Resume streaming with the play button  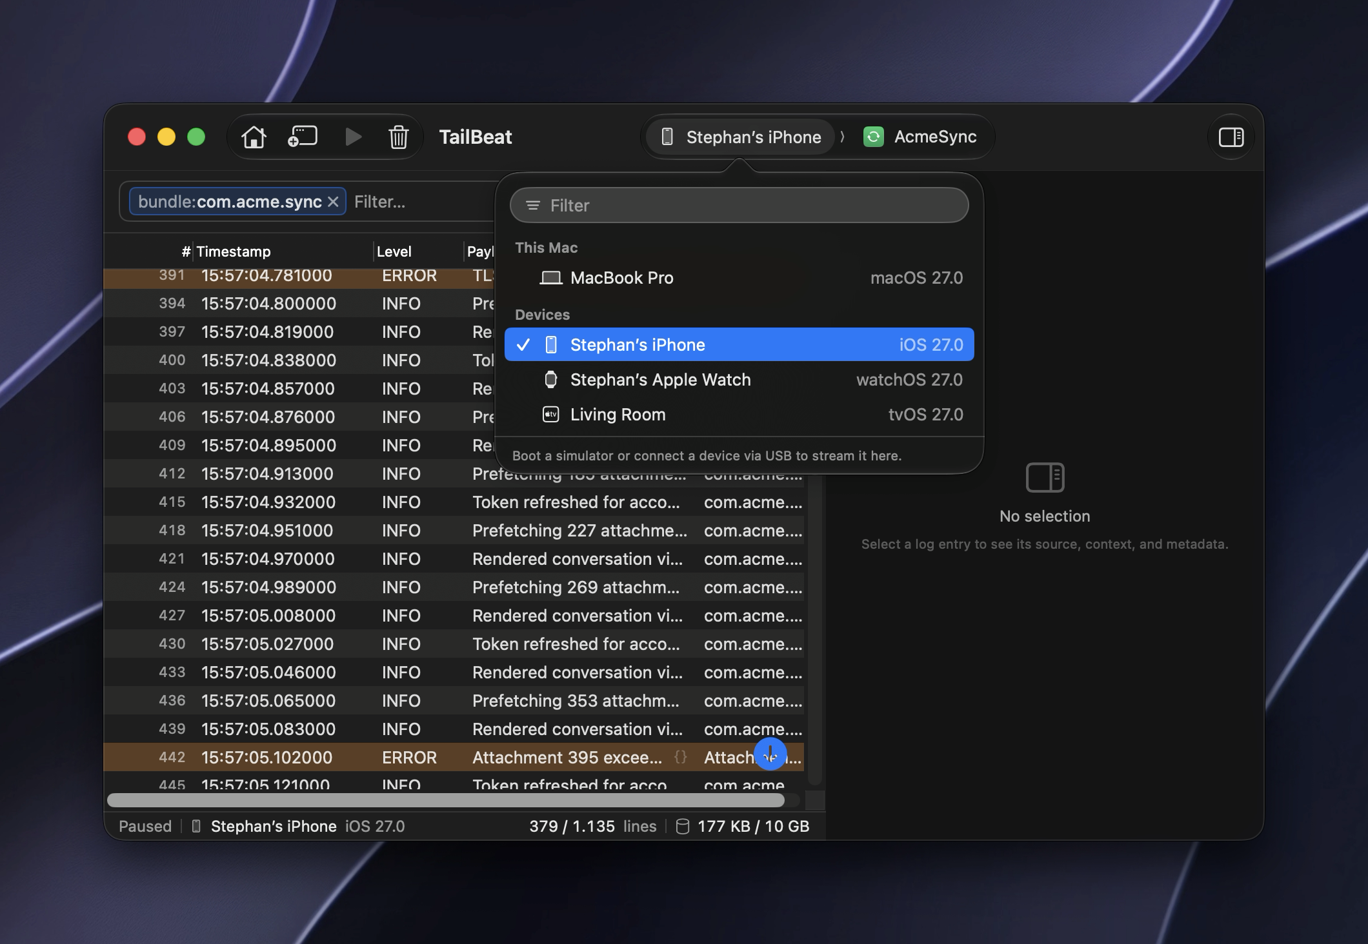(353, 137)
